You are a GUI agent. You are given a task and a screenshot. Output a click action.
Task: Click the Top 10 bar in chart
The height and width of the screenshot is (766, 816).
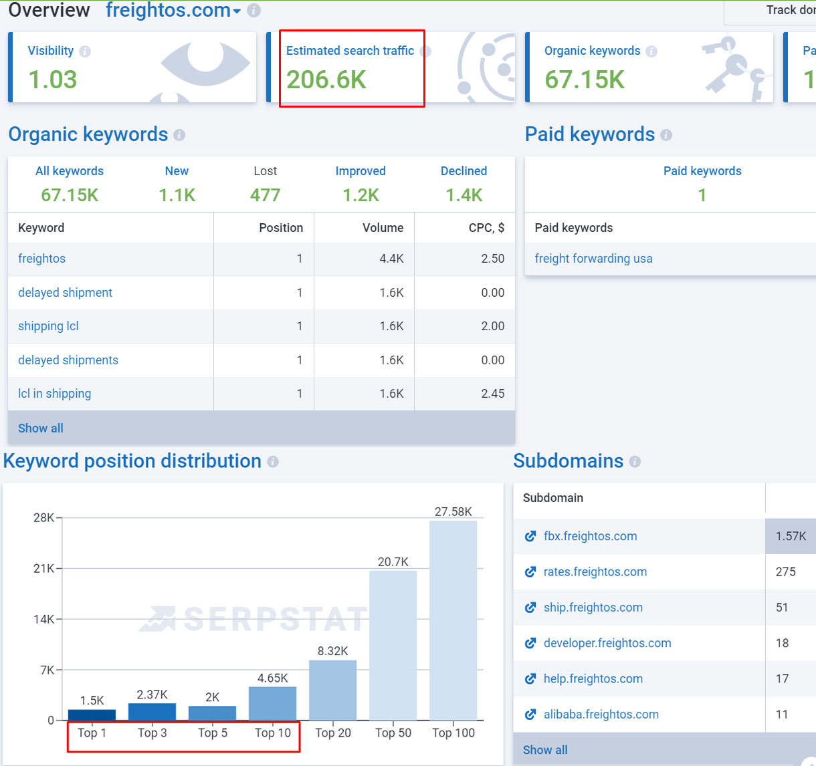click(273, 704)
